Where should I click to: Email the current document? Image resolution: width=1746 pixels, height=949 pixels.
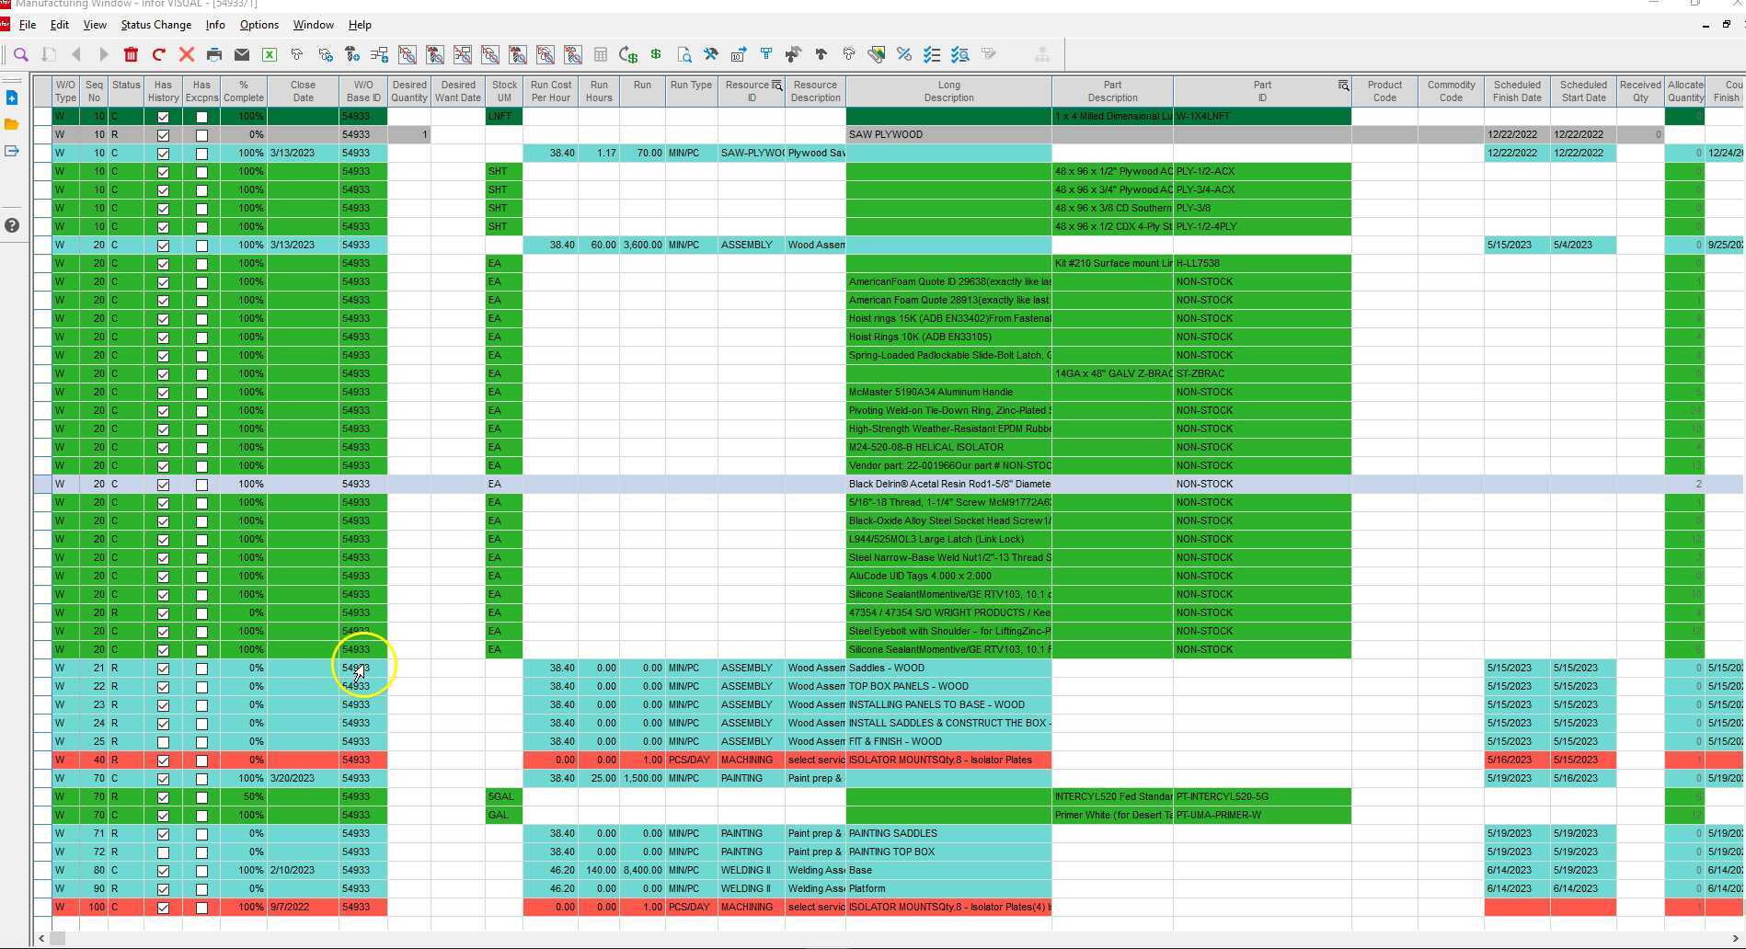pyautogui.click(x=242, y=54)
